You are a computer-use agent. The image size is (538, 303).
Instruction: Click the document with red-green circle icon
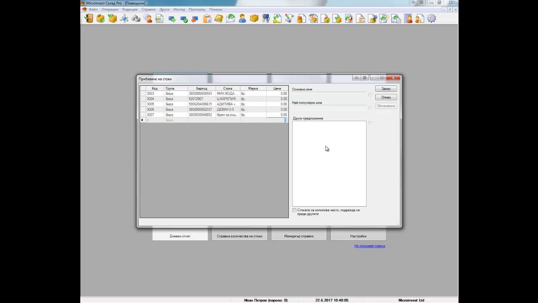[349, 19]
